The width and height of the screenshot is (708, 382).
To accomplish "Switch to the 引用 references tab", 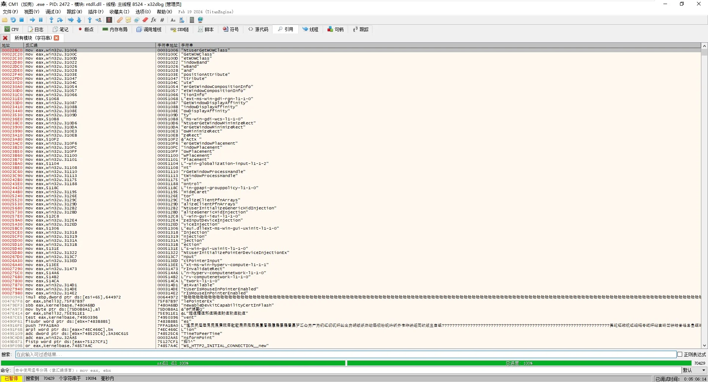I will click(x=286, y=29).
